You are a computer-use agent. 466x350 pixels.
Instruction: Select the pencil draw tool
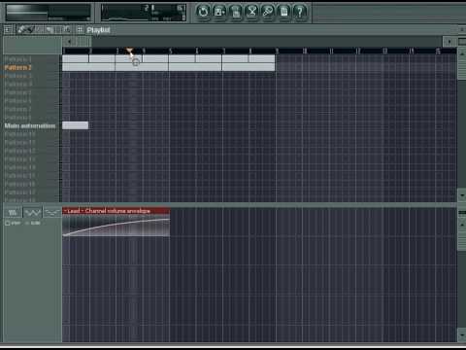coord(21,30)
